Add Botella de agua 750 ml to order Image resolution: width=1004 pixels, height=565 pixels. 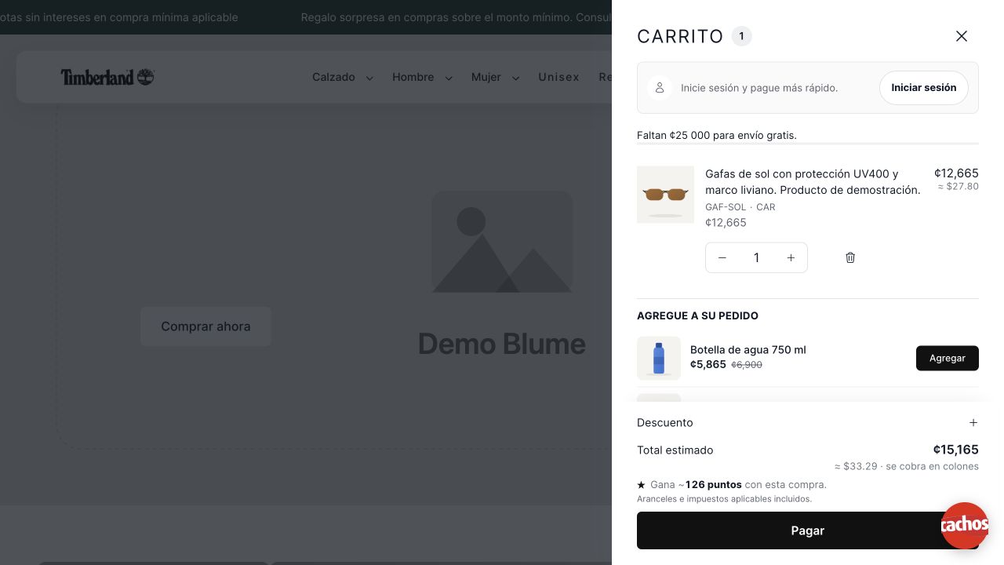(948, 358)
